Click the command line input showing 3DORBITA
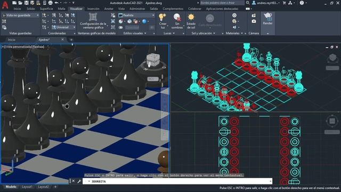Screen dimensions: 341x192 click(177, 181)
